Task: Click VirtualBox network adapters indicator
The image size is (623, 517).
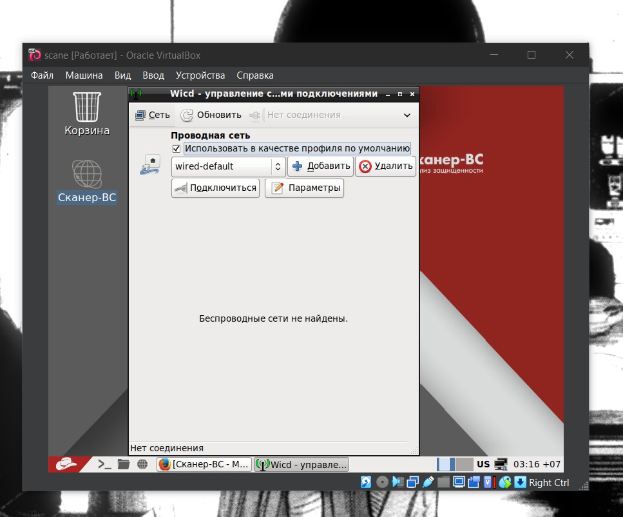Action: pos(413,482)
